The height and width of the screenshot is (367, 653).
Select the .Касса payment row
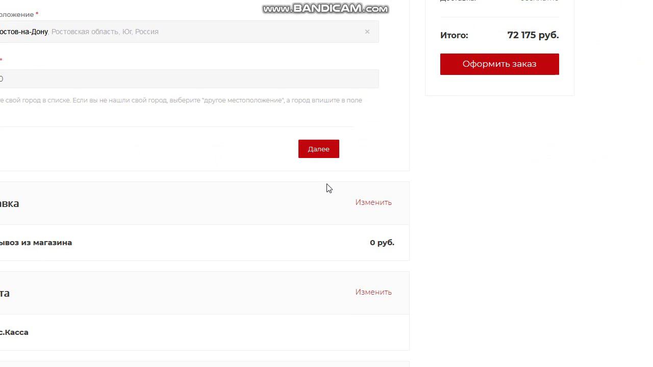205,332
